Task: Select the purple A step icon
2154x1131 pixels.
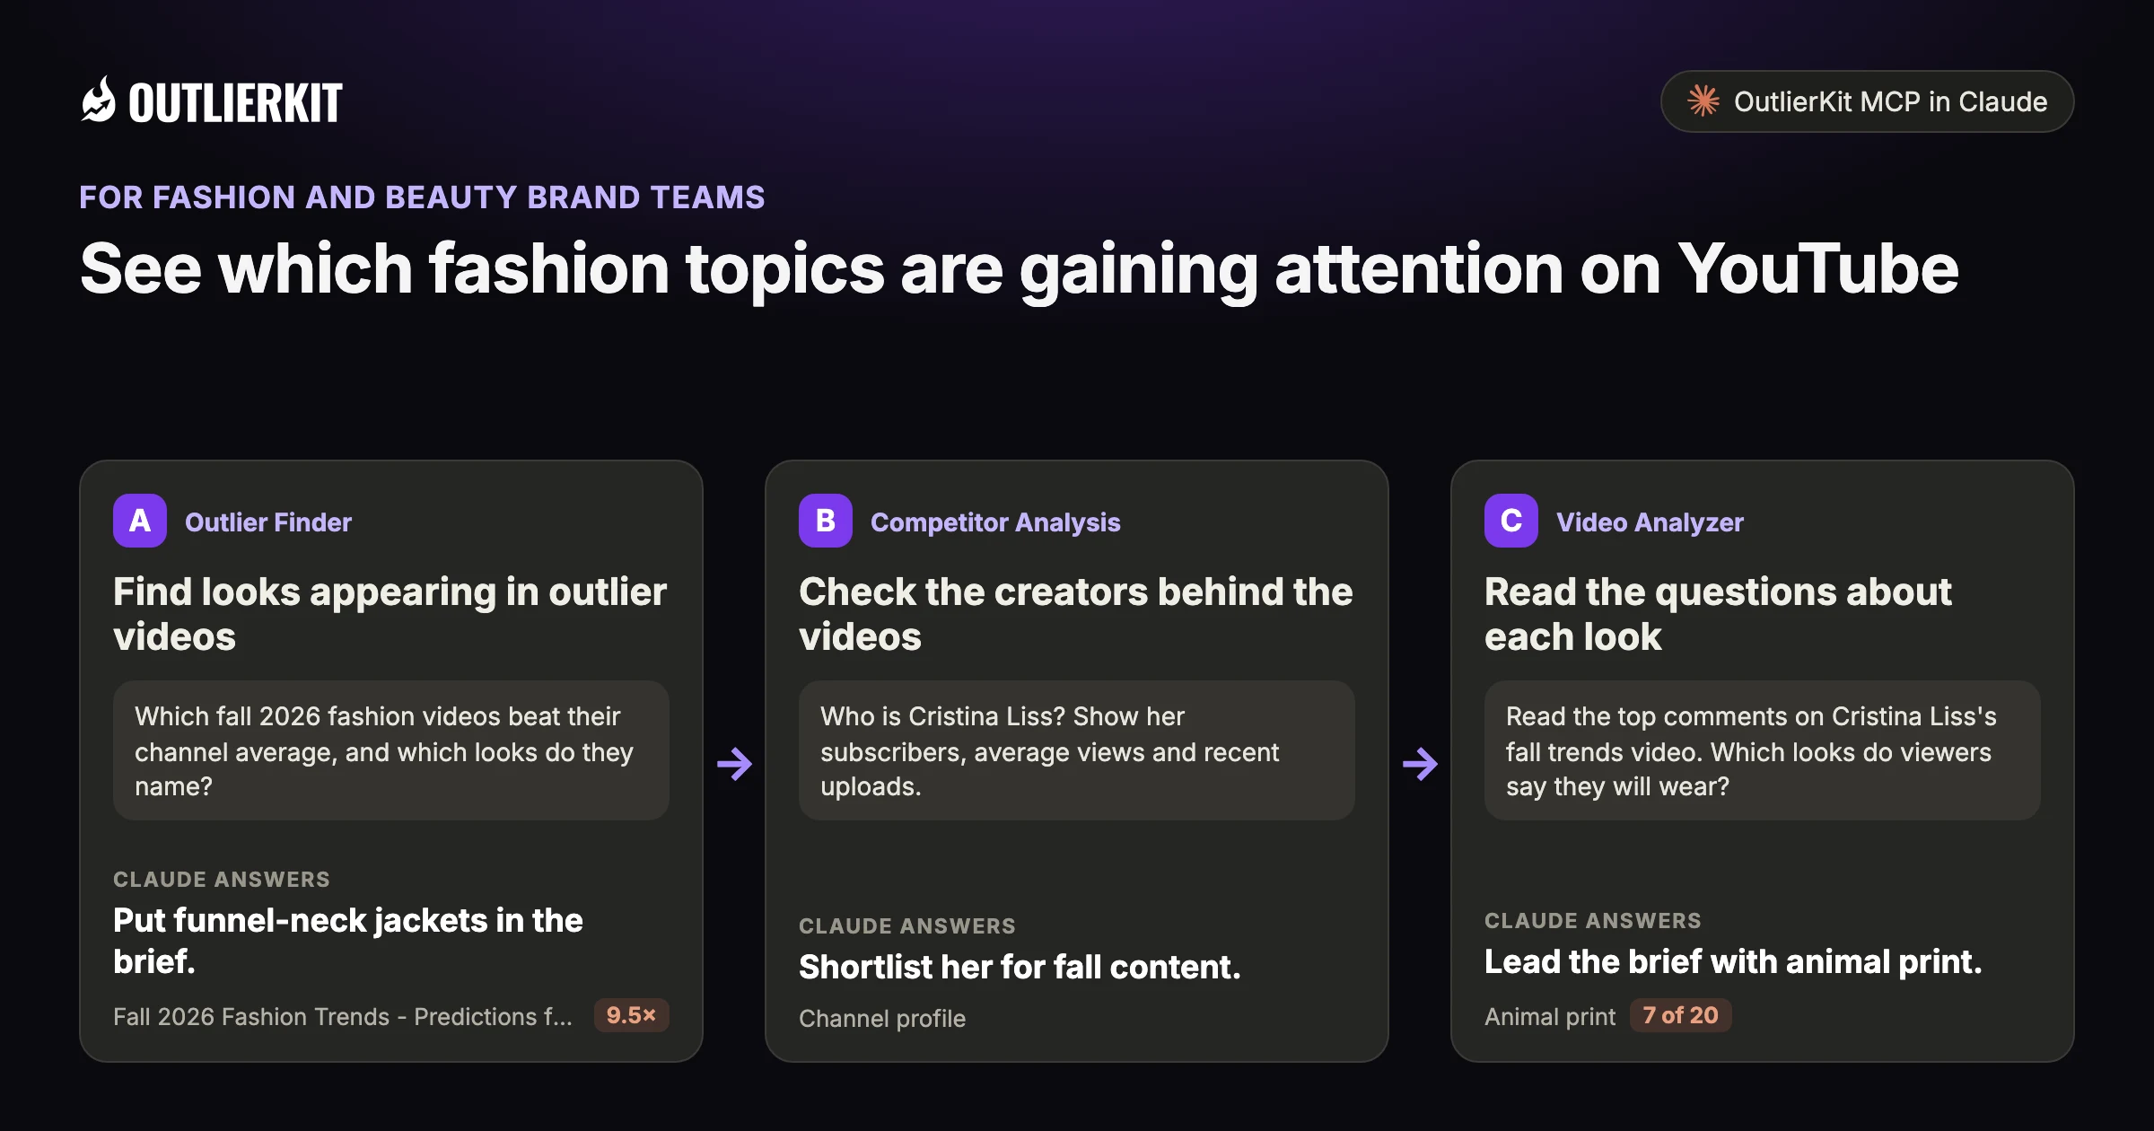Action: pyautogui.click(x=140, y=521)
